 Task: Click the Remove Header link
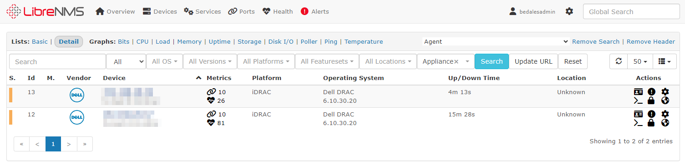(651, 41)
